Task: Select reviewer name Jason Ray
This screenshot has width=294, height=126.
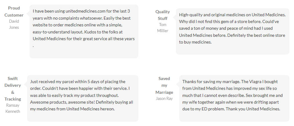Action: click(x=164, y=98)
